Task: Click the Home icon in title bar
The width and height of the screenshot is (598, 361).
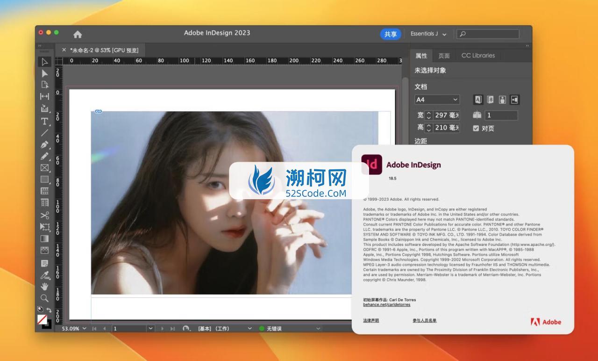Action: (x=78, y=34)
